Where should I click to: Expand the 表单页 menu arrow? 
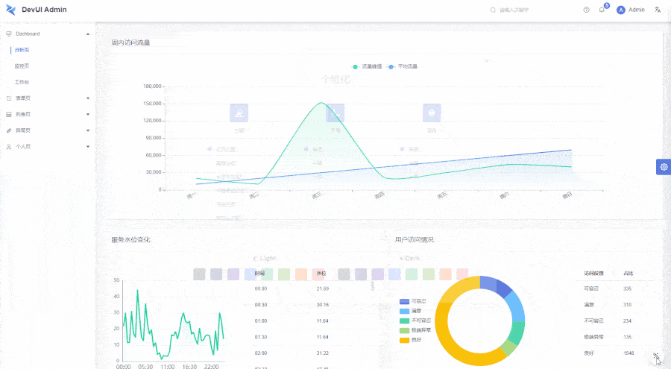coord(88,98)
